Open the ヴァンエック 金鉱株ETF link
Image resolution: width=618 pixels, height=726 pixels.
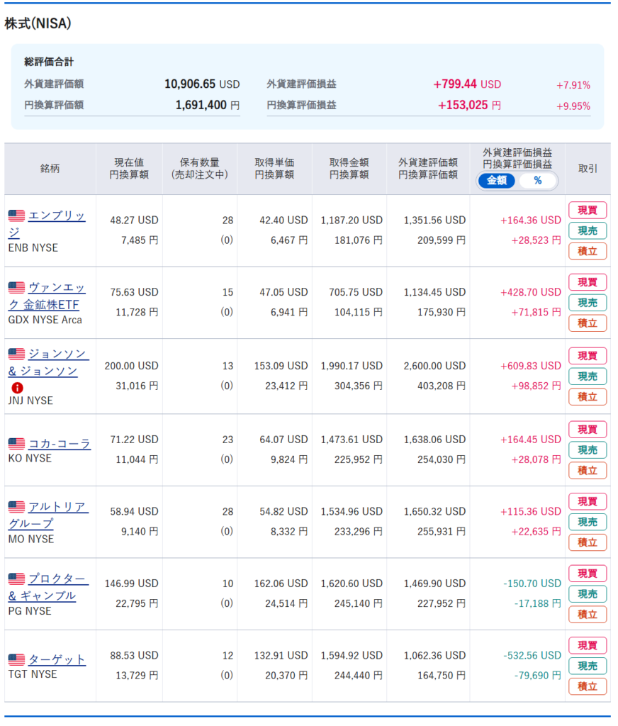point(56,288)
